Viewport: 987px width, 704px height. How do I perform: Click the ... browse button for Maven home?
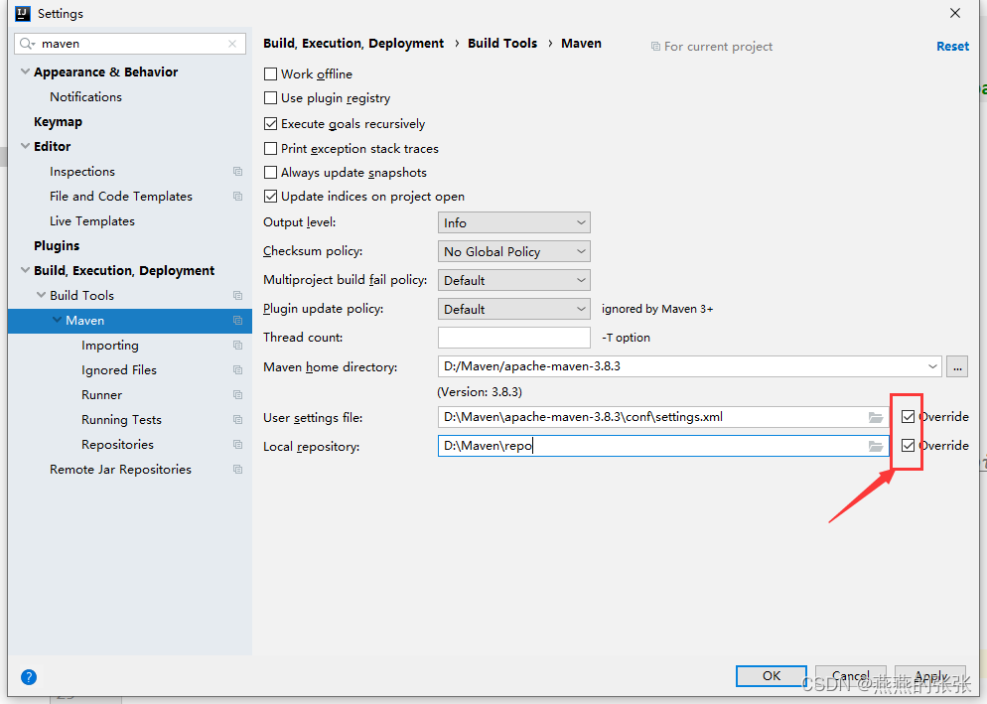[957, 366]
